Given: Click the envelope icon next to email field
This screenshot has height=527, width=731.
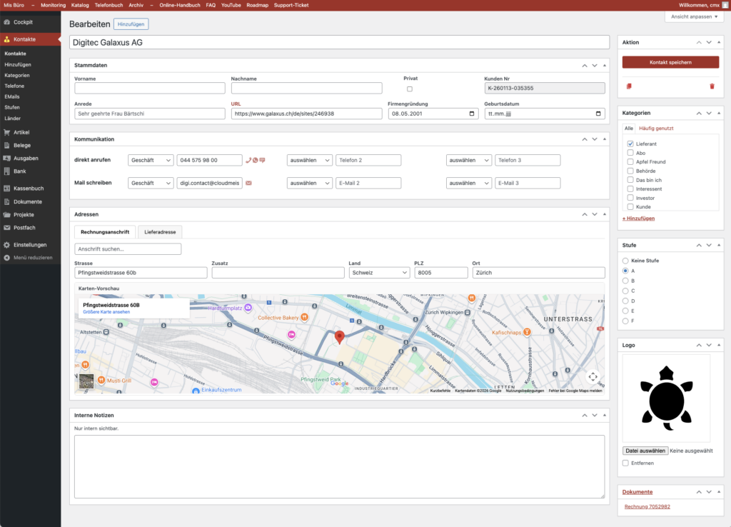Looking at the screenshot, I should click(248, 184).
